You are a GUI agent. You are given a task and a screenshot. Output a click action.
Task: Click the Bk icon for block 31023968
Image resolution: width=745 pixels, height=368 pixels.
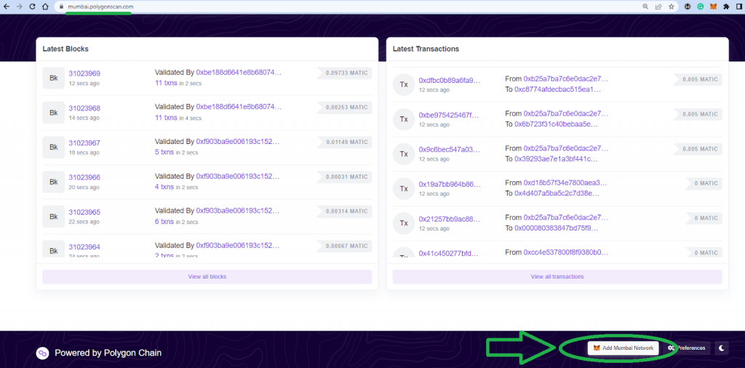click(54, 113)
